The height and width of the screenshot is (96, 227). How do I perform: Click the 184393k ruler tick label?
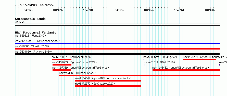pyautogui.click(x=58, y=10)
